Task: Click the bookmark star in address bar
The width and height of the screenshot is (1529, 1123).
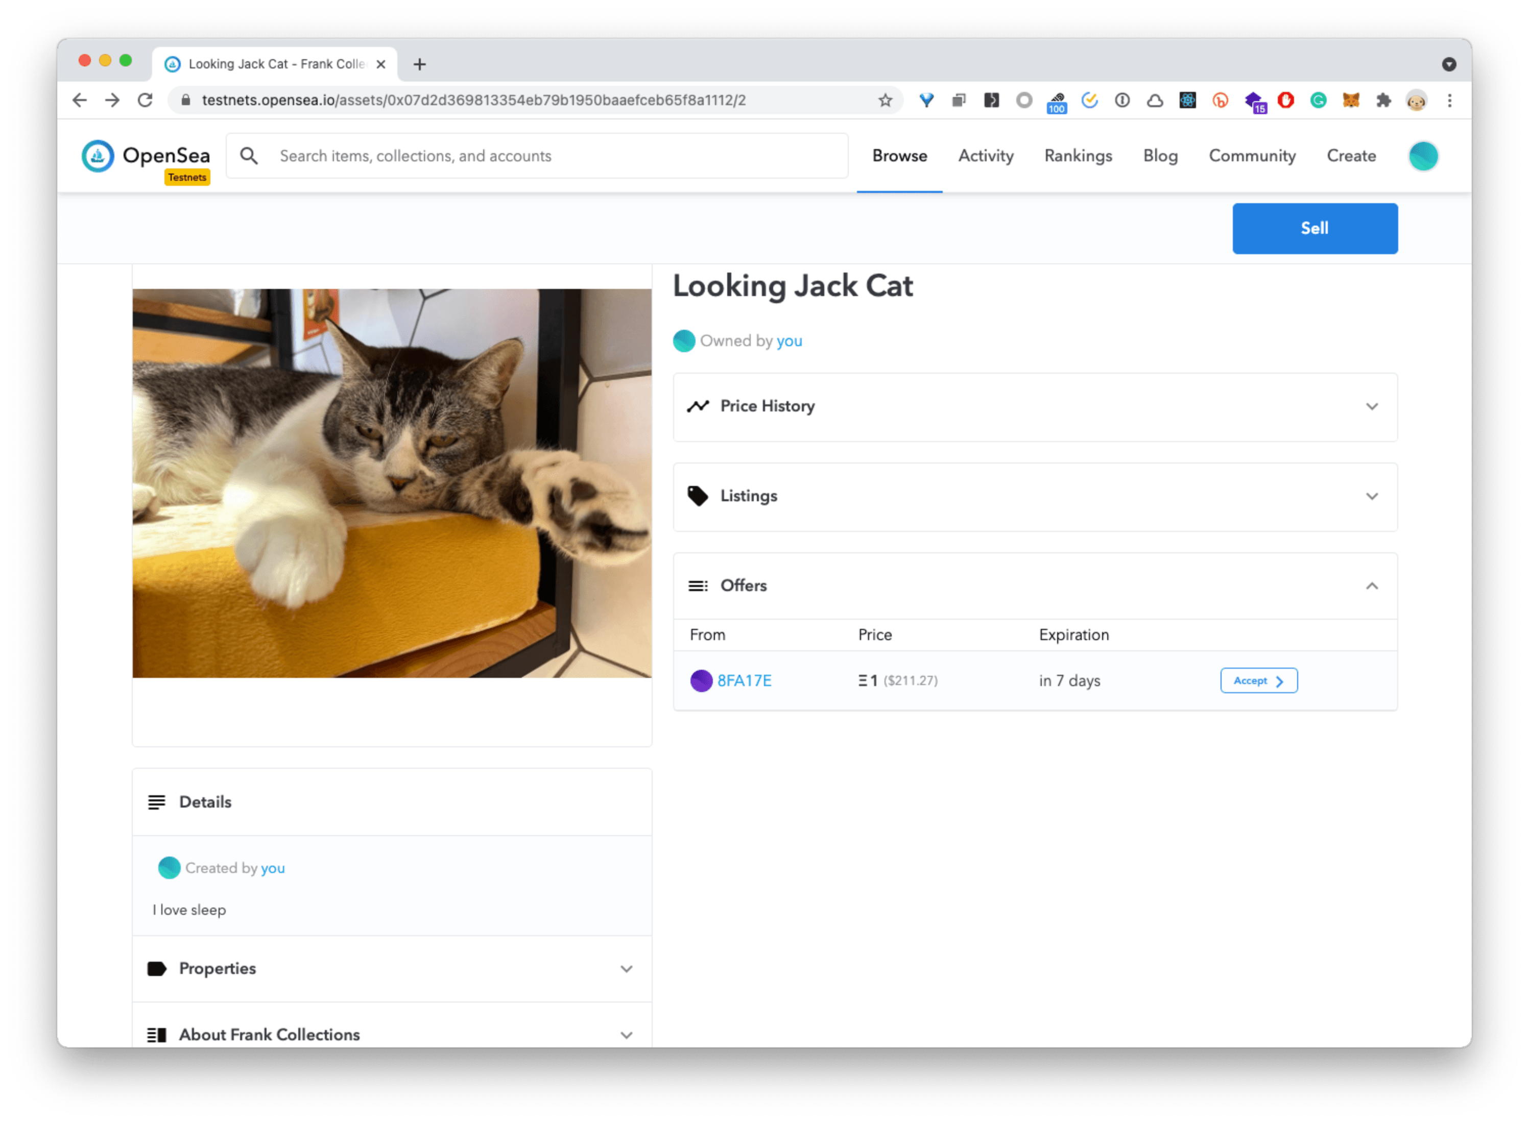Action: tap(884, 101)
